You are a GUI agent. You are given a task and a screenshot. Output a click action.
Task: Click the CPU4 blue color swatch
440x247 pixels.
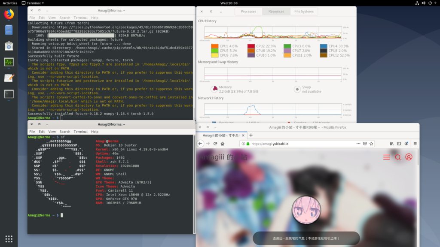tap(324, 46)
